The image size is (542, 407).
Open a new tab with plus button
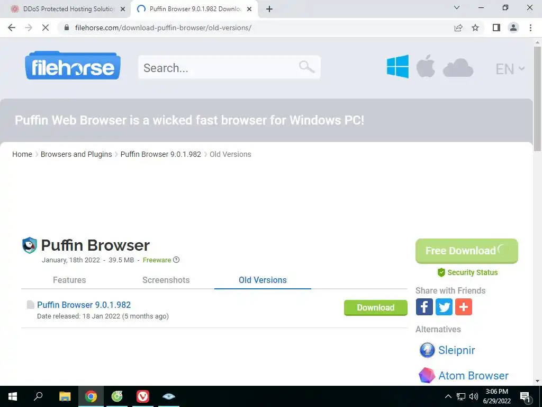coord(269,10)
